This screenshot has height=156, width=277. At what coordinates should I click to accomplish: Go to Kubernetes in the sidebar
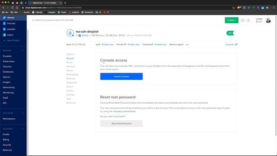[9, 62]
